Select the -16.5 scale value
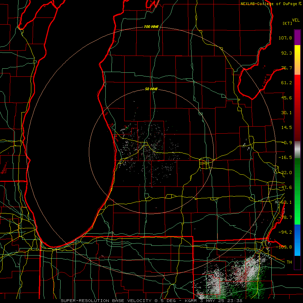Viewport: 303px width, 303px height. [285, 158]
